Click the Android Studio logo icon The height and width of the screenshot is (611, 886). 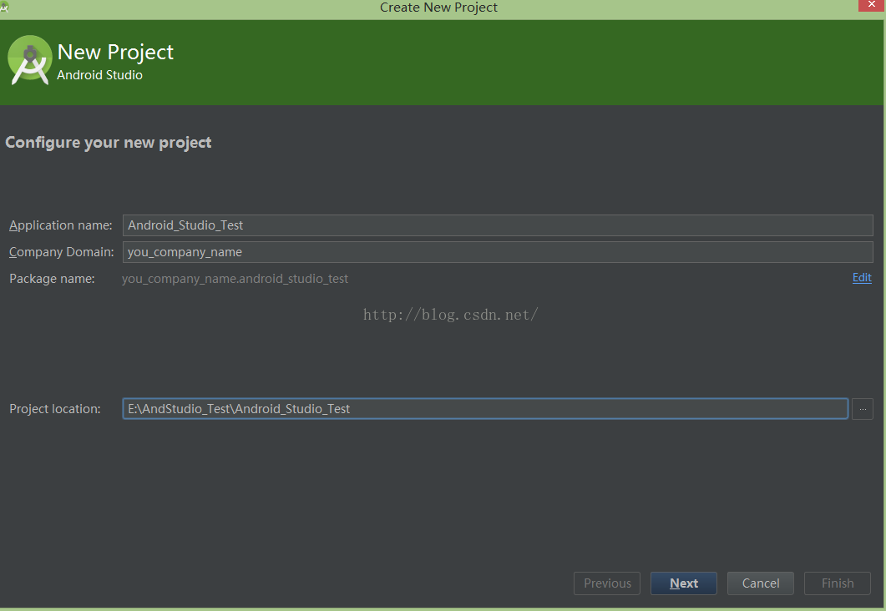pyautogui.click(x=30, y=60)
